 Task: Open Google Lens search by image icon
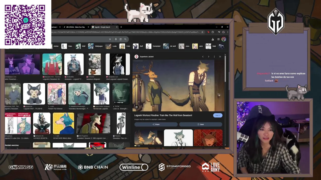click(121, 39)
